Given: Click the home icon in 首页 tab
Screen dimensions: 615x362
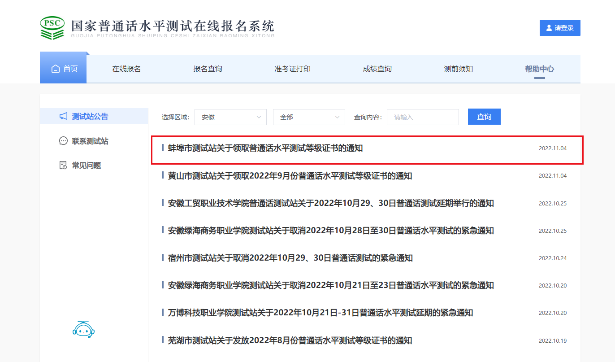Looking at the screenshot, I should 56,69.
